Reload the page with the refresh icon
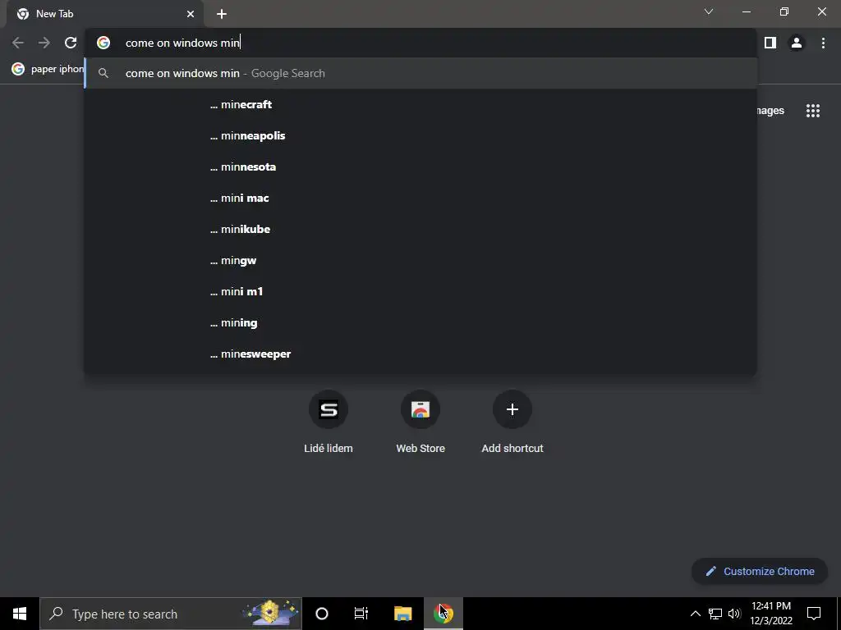The width and height of the screenshot is (841, 630). tap(71, 43)
